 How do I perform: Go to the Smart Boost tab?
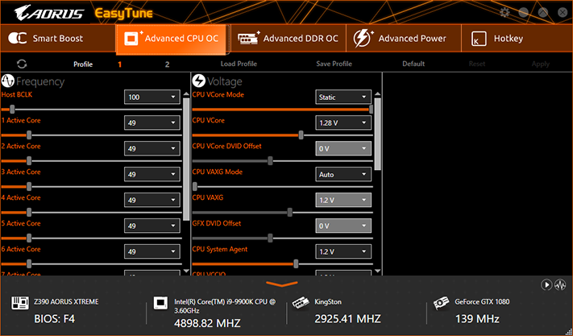58,39
